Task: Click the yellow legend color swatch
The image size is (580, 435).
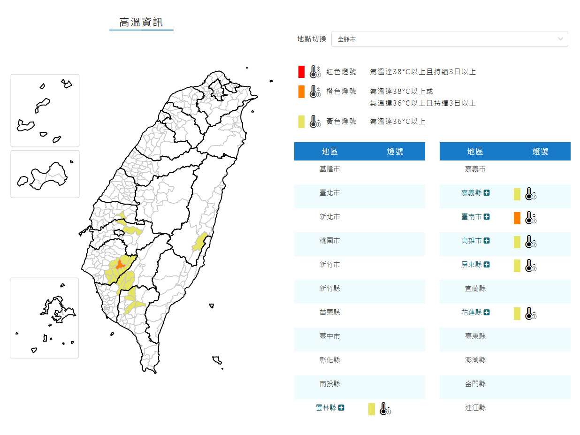Action: click(x=301, y=122)
